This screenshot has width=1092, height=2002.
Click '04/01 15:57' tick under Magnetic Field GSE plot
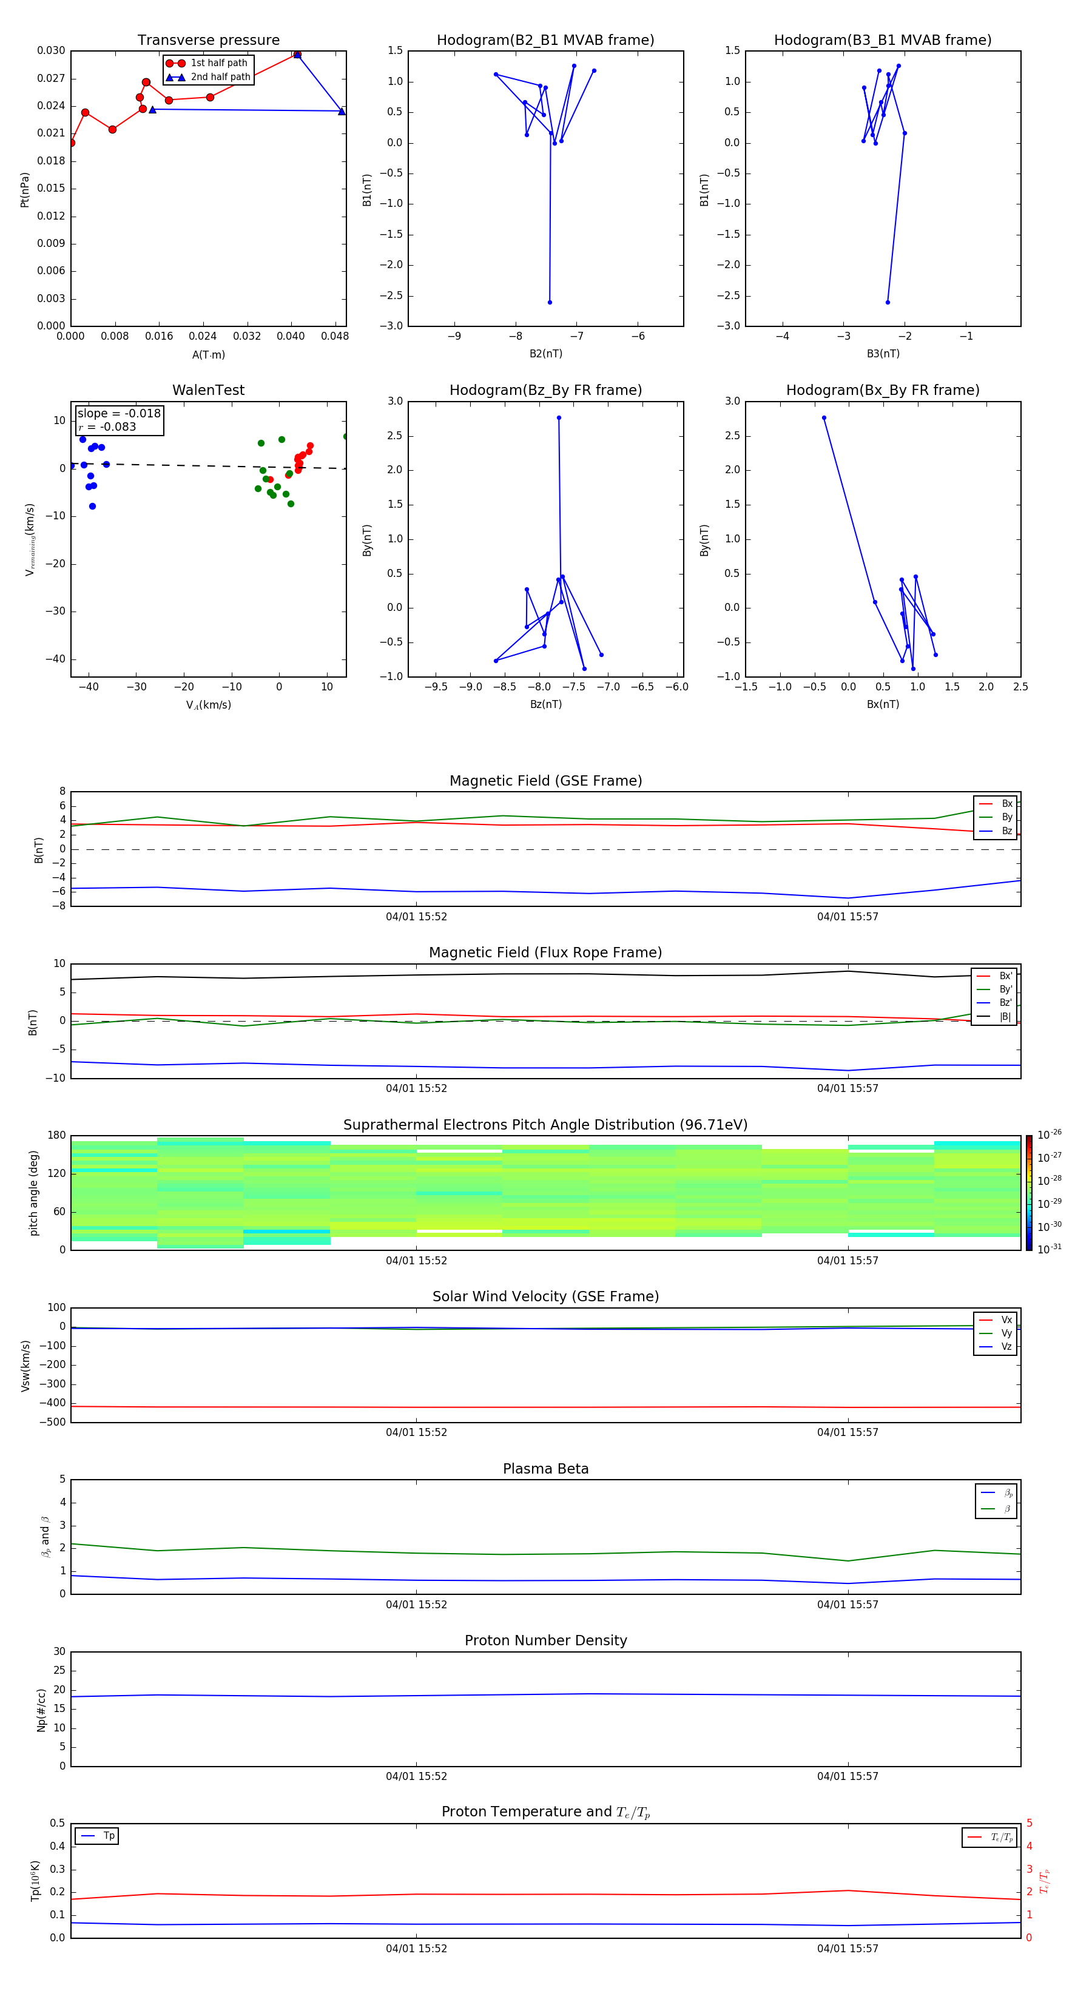847,917
